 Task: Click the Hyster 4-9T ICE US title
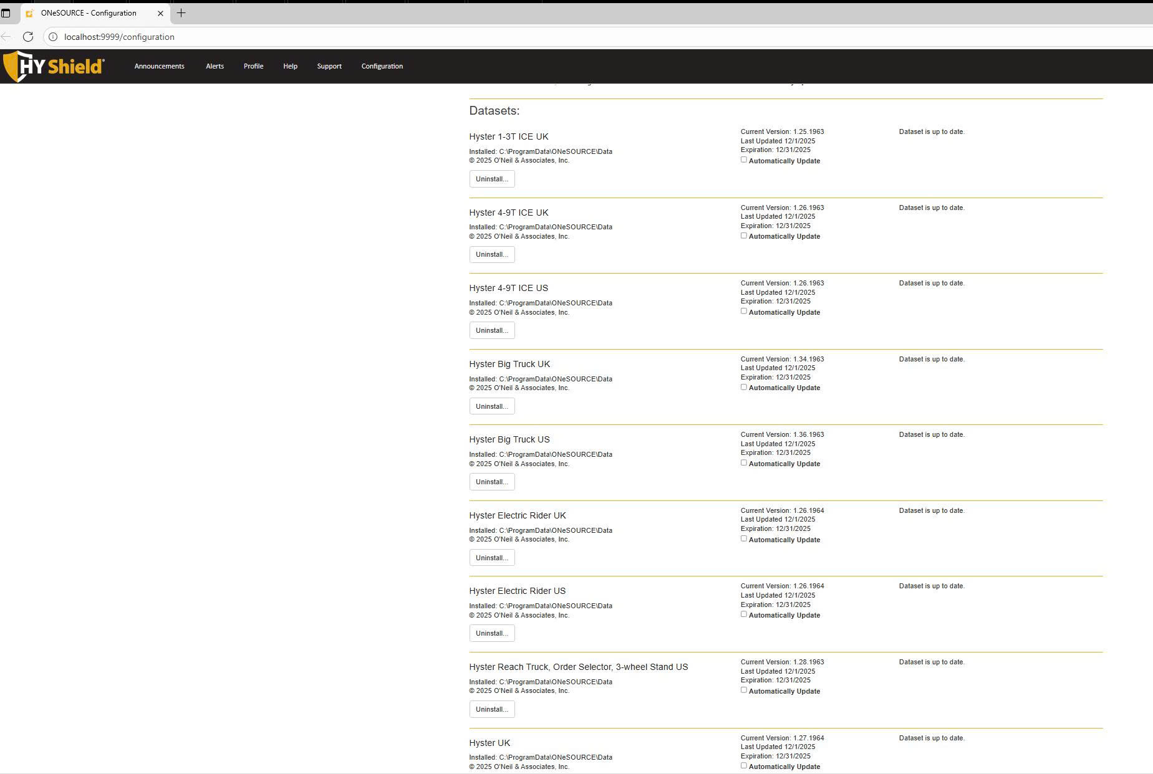coord(509,288)
